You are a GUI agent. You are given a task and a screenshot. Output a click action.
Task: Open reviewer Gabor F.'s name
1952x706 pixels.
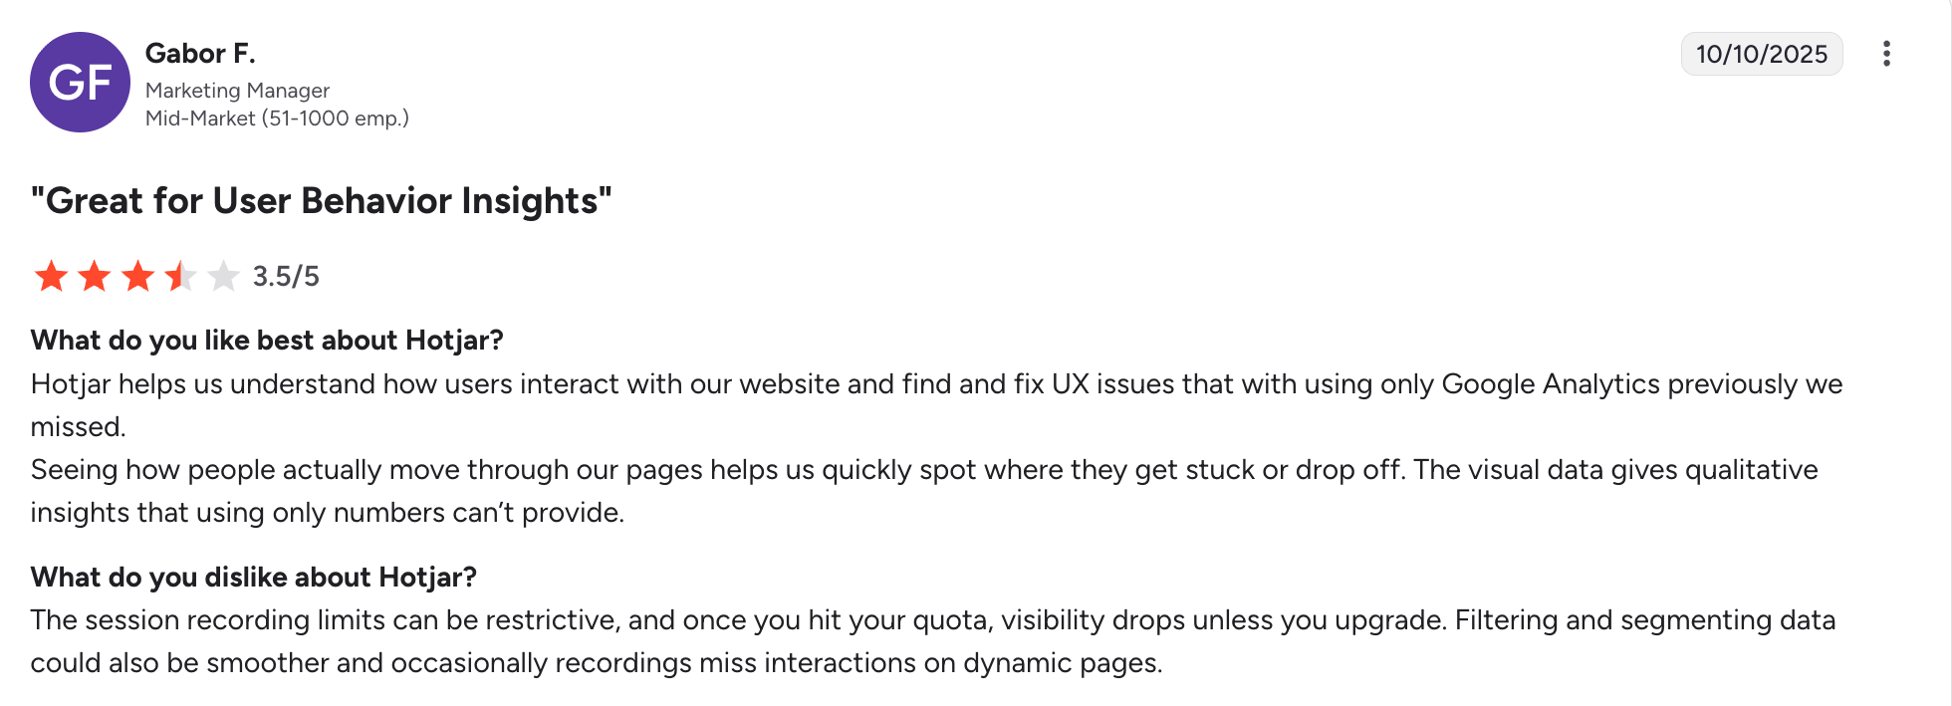200,53
